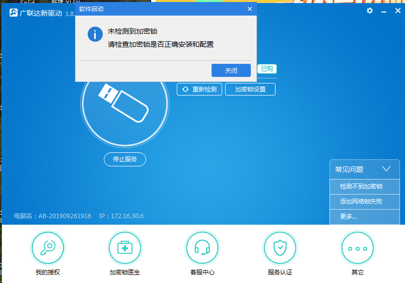Screen dimensions: 405x283
Task: Open 更多... in common questions
Action: pyautogui.click(x=365, y=217)
